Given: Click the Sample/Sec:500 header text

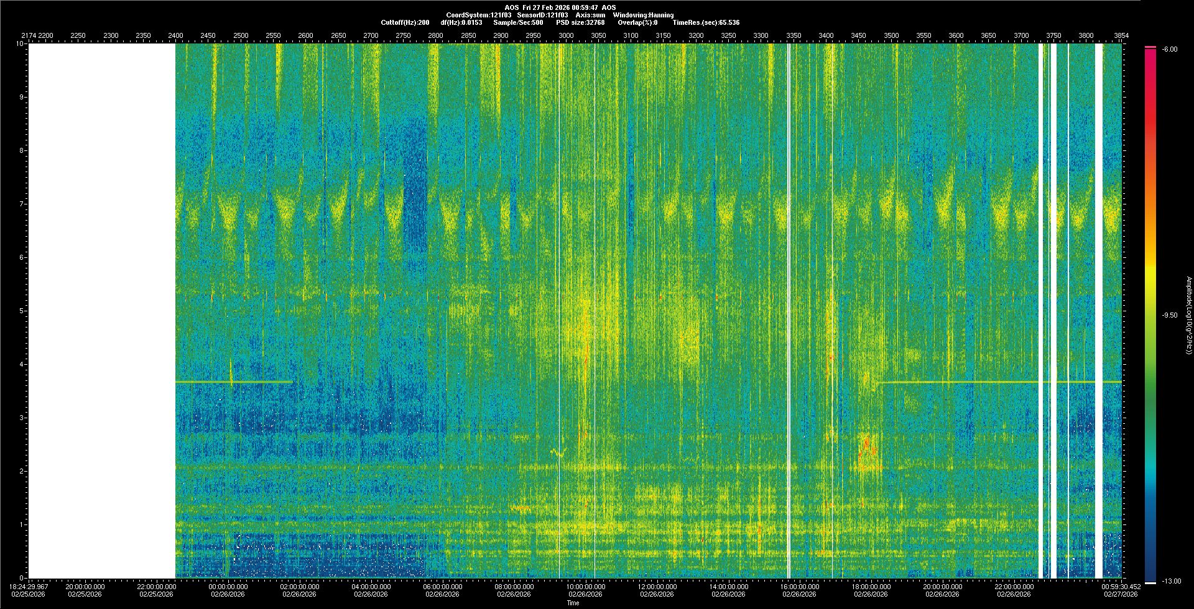Looking at the screenshot, I should (518, 22).
